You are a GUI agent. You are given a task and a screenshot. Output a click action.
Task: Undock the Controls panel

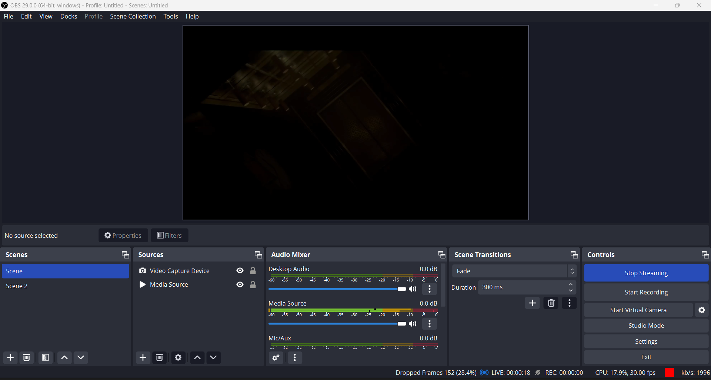705,255
